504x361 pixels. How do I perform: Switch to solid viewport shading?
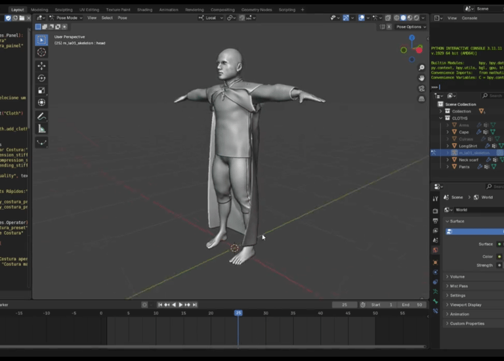point(404,18)
